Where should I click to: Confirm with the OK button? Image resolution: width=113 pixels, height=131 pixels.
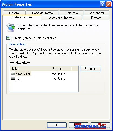(x=57, y=125)
